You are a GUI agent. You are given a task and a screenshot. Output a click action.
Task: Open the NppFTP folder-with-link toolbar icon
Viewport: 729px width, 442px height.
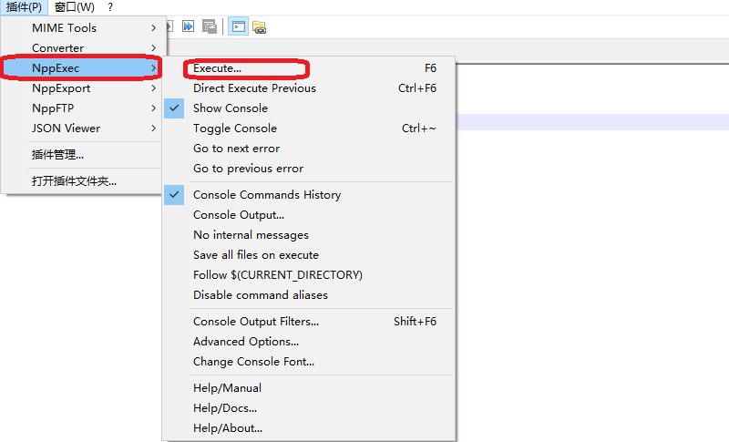click(259, 27)
